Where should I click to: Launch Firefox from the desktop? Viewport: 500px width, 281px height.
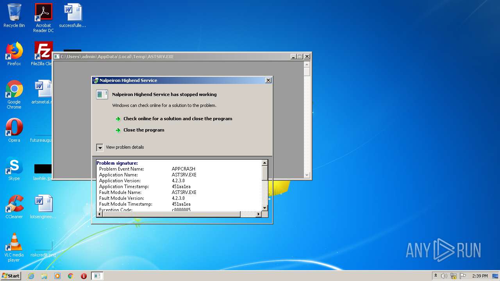(14, 54)
